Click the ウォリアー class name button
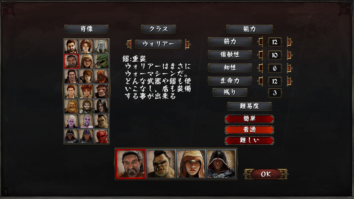The height and width of the screenshot is (199, 354). 158,44
